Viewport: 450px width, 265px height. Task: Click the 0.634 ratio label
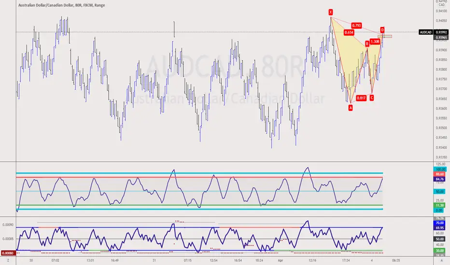point(349,32)
